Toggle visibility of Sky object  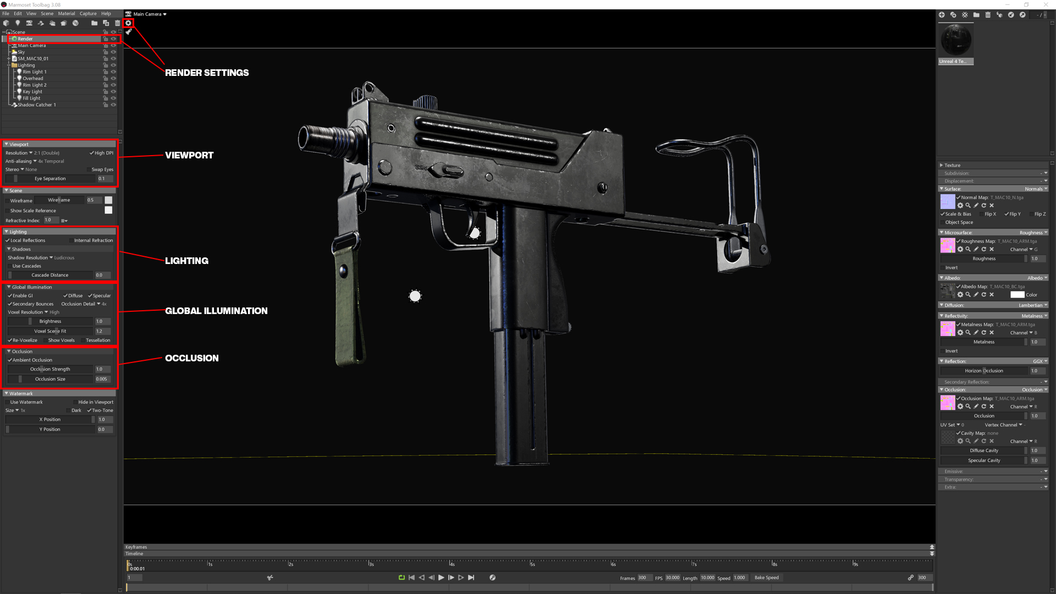coord(113,52)
